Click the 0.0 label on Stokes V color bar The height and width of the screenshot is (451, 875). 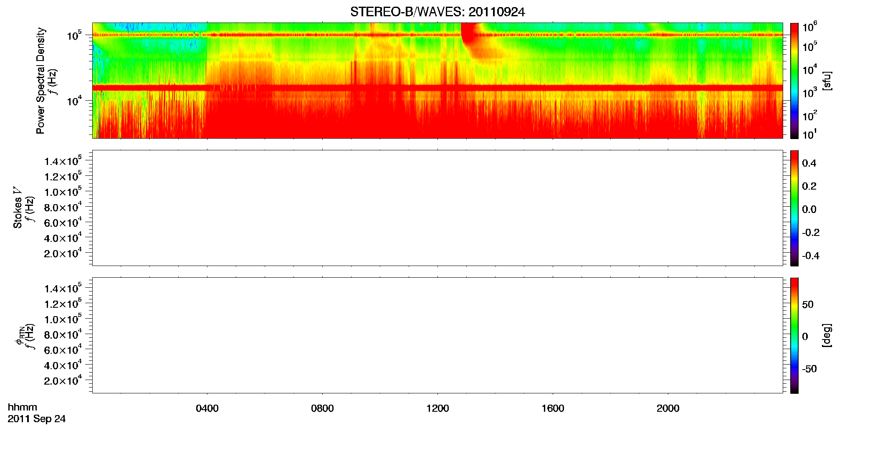click(809, 210)
